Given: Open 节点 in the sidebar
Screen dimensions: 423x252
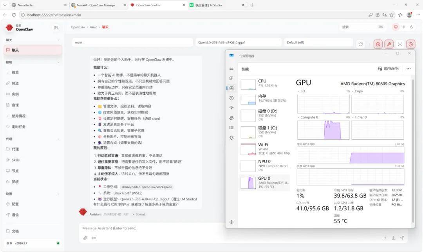Looking at the screenshot, I should (33, 171).
